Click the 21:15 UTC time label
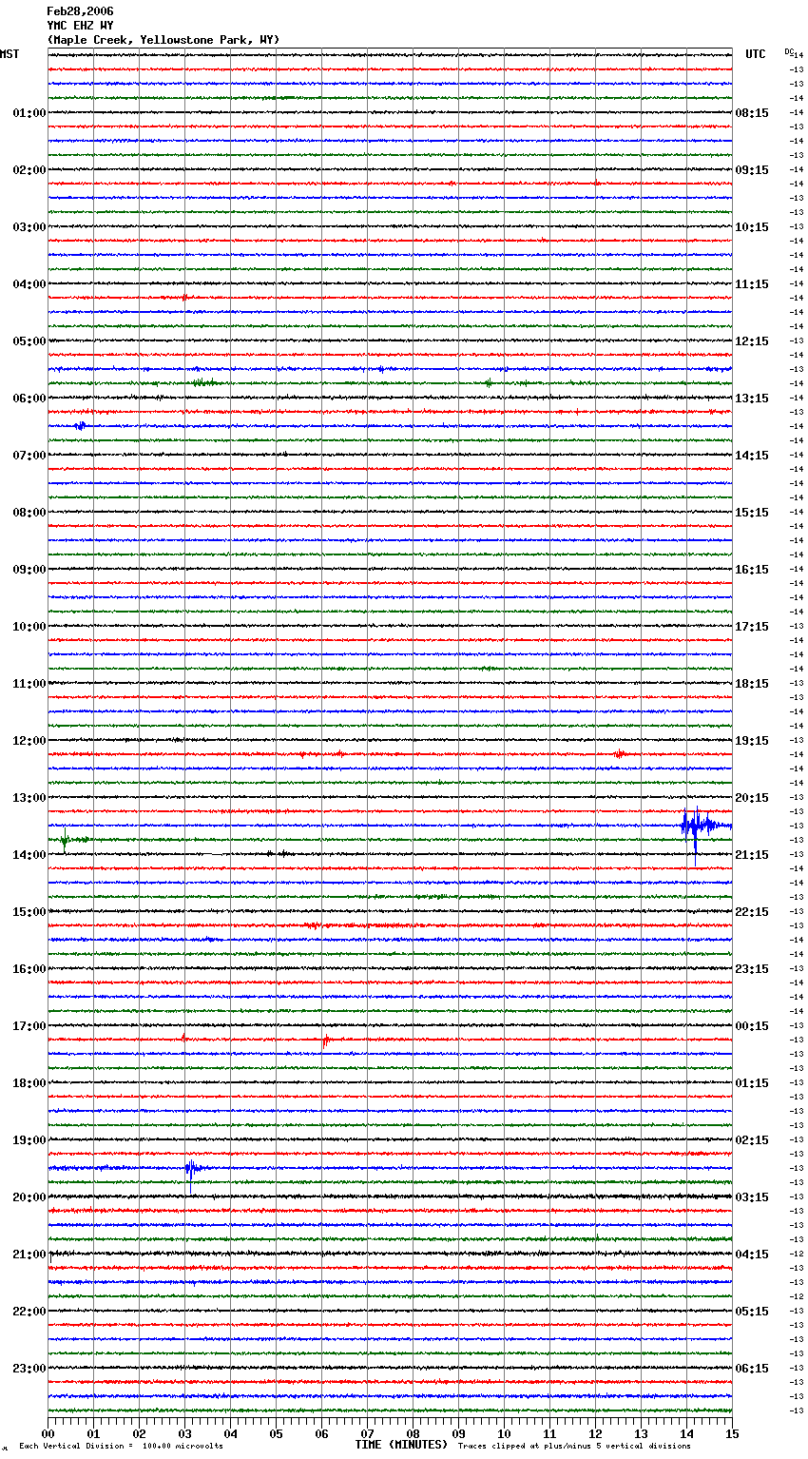This screenshot has width=808, height=1459. pyautogui.click(x=752, y=855)
